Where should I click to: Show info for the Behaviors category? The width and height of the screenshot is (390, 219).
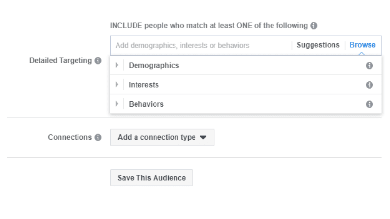coord(369,104)
